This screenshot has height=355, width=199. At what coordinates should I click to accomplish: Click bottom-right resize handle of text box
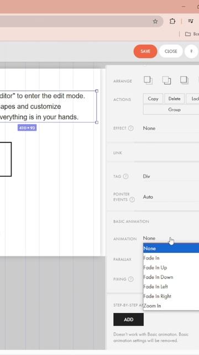[x=97, y=123]
